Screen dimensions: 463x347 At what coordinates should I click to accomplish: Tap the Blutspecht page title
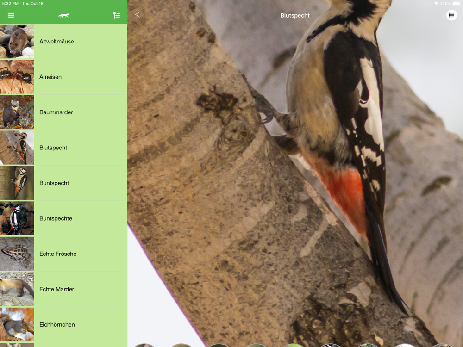pyautogui.click(x=294, y=15)
